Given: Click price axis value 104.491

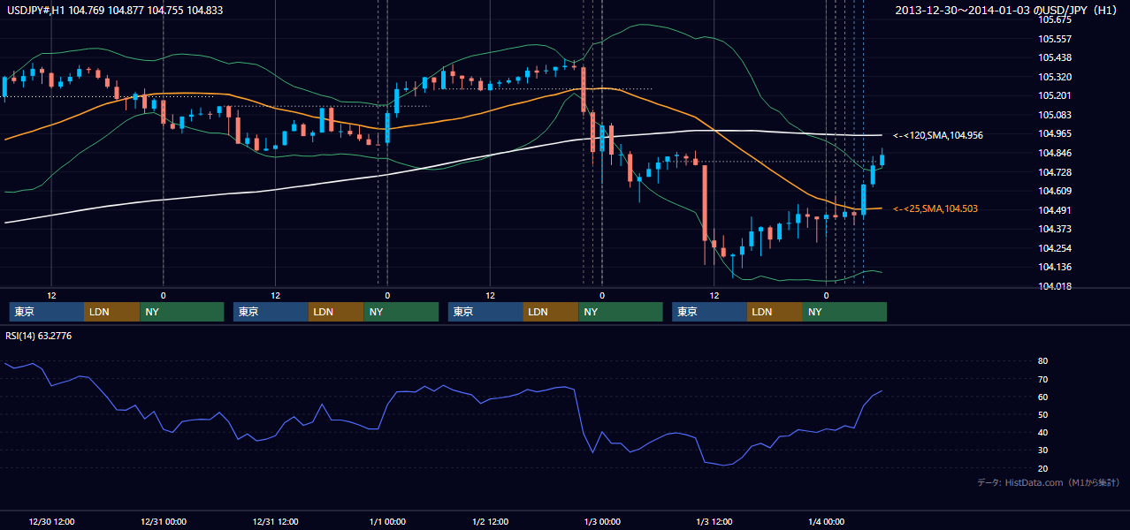Looking at the screenshot, I should [1055, 209].
